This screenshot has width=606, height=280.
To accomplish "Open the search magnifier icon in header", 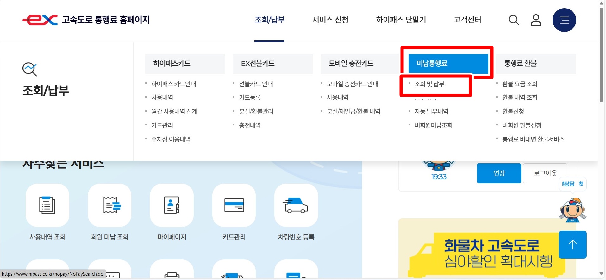I will click(514, 20).
